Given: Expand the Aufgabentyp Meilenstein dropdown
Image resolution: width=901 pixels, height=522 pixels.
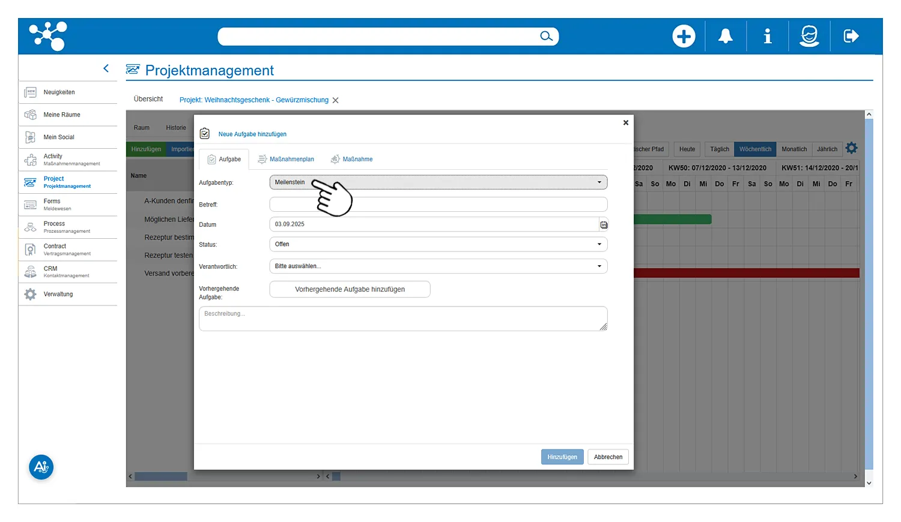Looking at the screenshot, I should [x=438, y=182].
